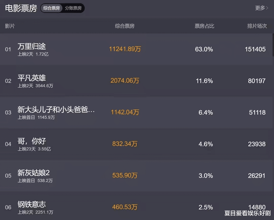Sort by 综合票房 column header
The width and height of the screenshot is (274, 220).
click(x=125, y=26)
